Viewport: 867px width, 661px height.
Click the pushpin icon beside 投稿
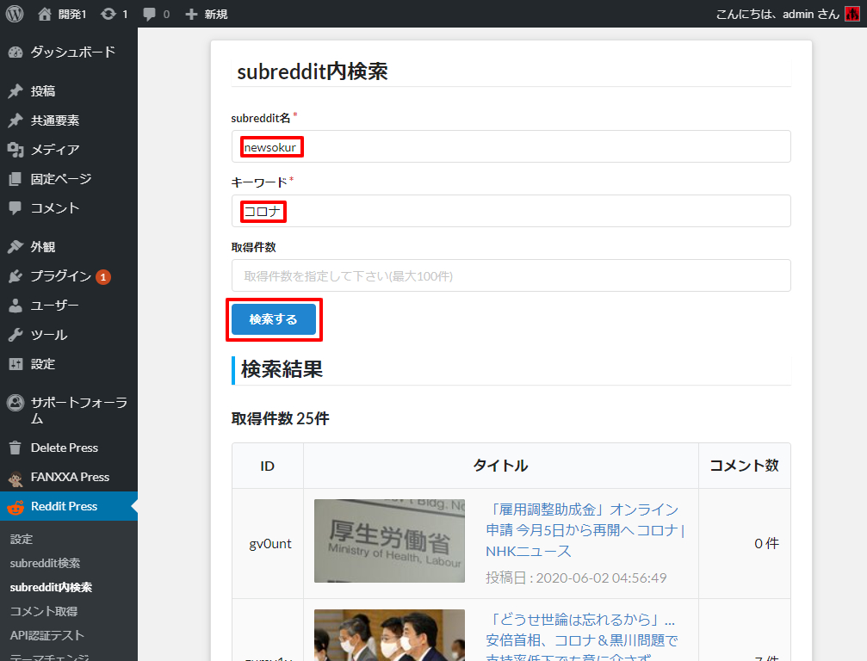(15, 91)
